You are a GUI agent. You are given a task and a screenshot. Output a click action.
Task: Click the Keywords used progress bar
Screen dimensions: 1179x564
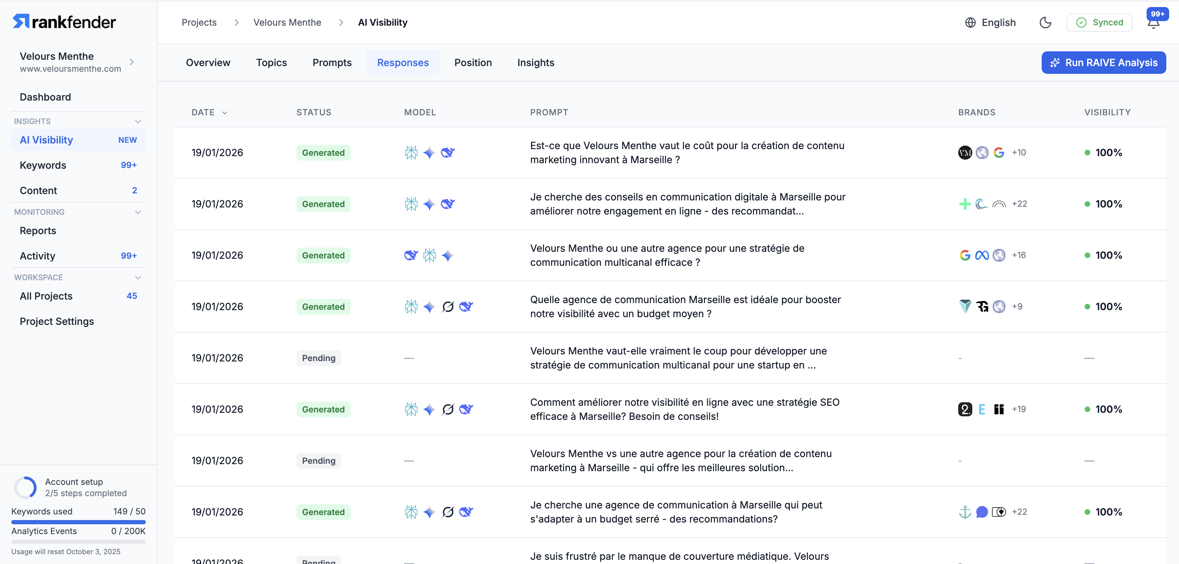[x=78, y=522]
